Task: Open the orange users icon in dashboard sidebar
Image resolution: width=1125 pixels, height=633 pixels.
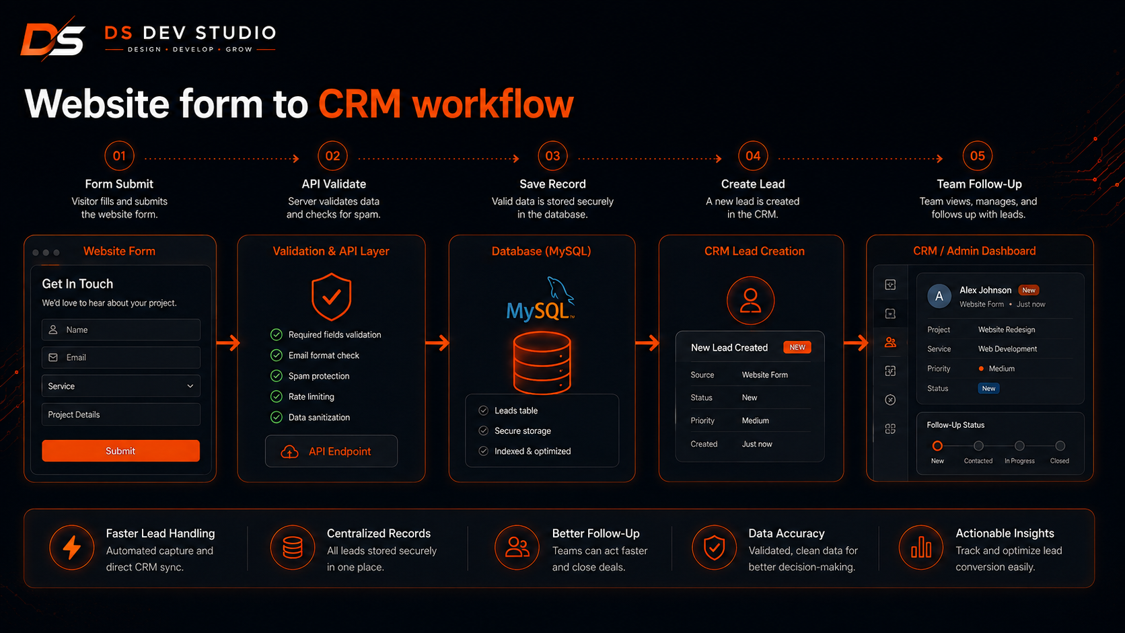Action: [x=890, y=342]
